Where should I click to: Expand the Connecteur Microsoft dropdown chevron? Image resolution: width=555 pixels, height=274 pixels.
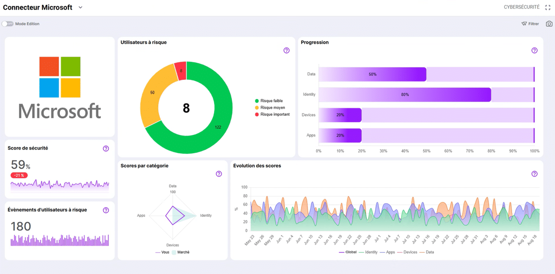coord(80,7)
